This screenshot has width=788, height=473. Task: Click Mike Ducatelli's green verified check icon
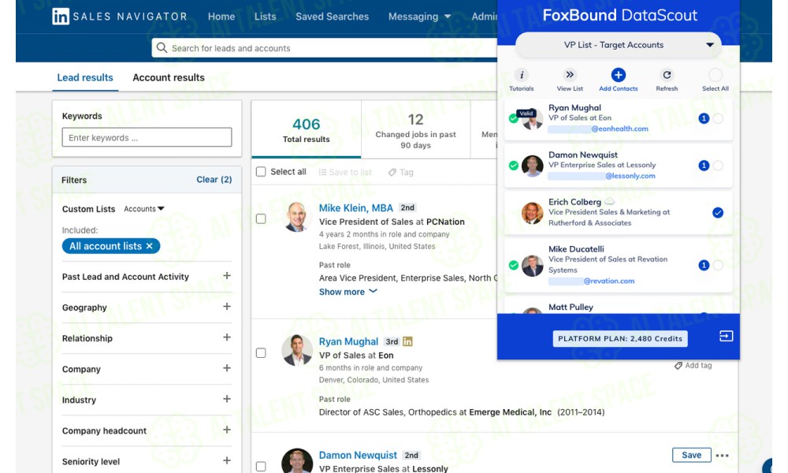(x=513, y=265)
